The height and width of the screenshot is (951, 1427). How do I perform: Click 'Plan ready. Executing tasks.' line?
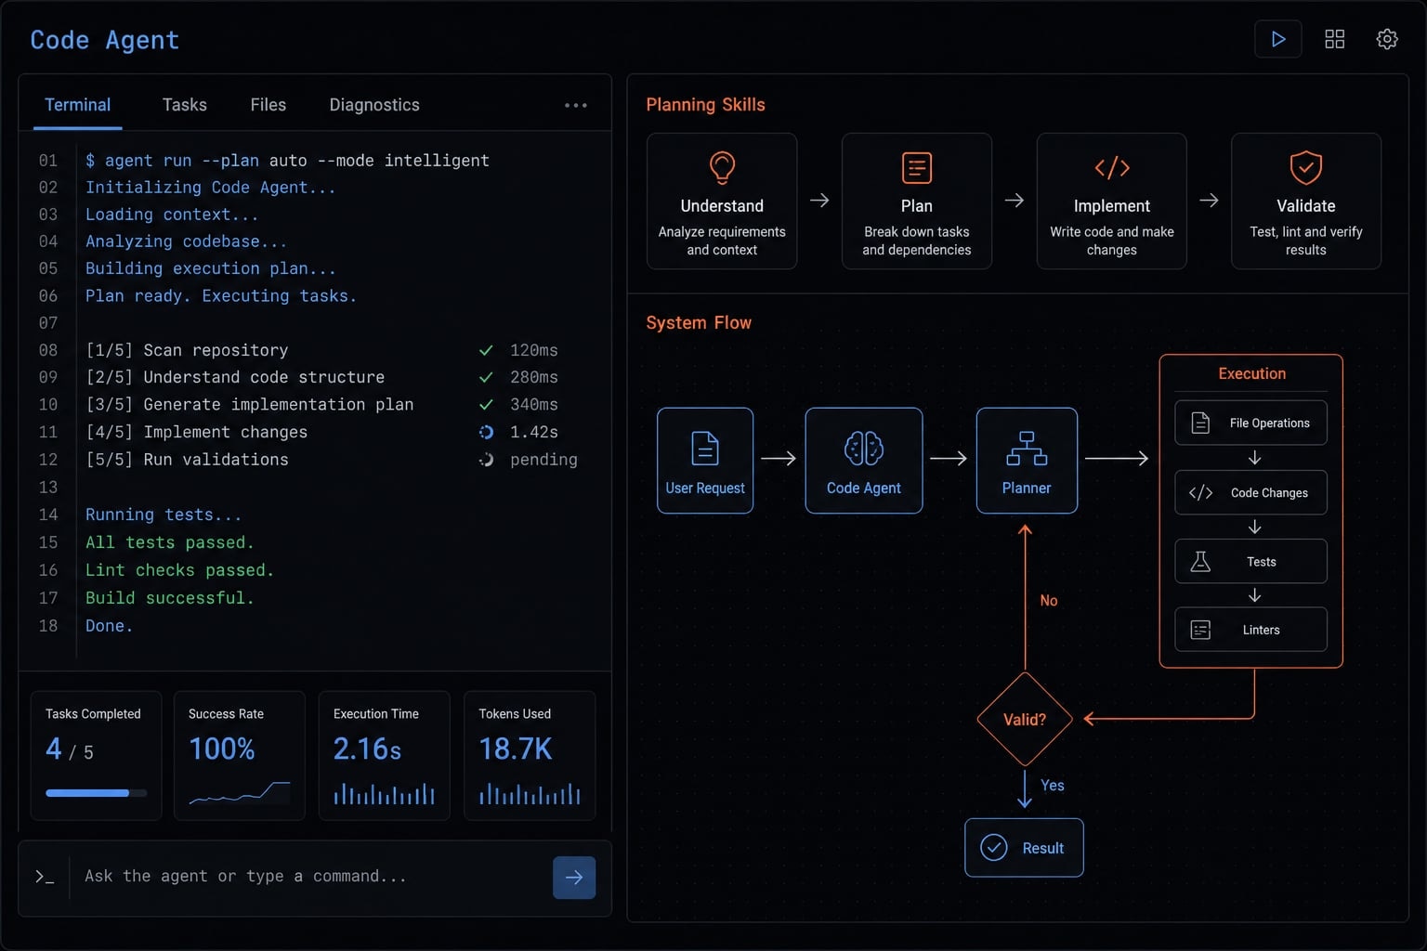(x=221, y=296)
